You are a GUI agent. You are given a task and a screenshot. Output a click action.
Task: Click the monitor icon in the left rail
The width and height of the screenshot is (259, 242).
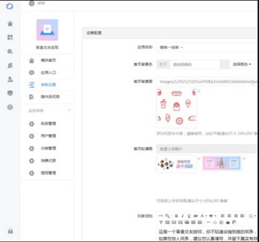click(x=10, y=93)
